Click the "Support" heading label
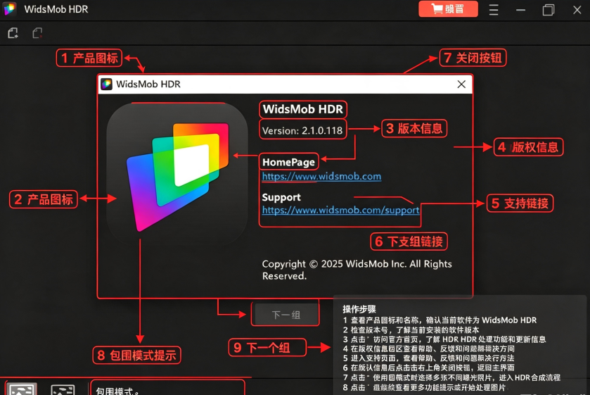This screenshot has height=395, width=590. point(281,197)
